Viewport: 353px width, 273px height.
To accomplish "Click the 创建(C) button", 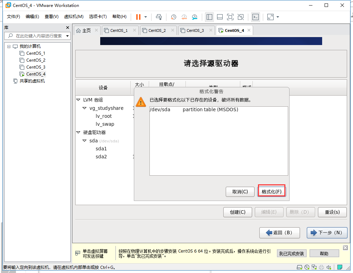I will 238,212.
